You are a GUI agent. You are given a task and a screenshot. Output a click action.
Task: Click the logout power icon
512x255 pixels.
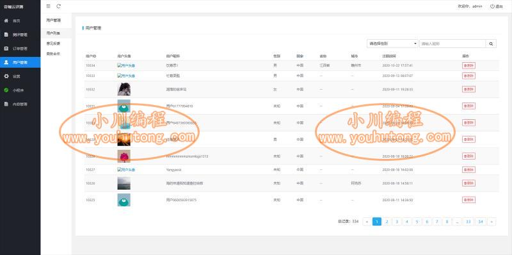(x=492, y=6)
